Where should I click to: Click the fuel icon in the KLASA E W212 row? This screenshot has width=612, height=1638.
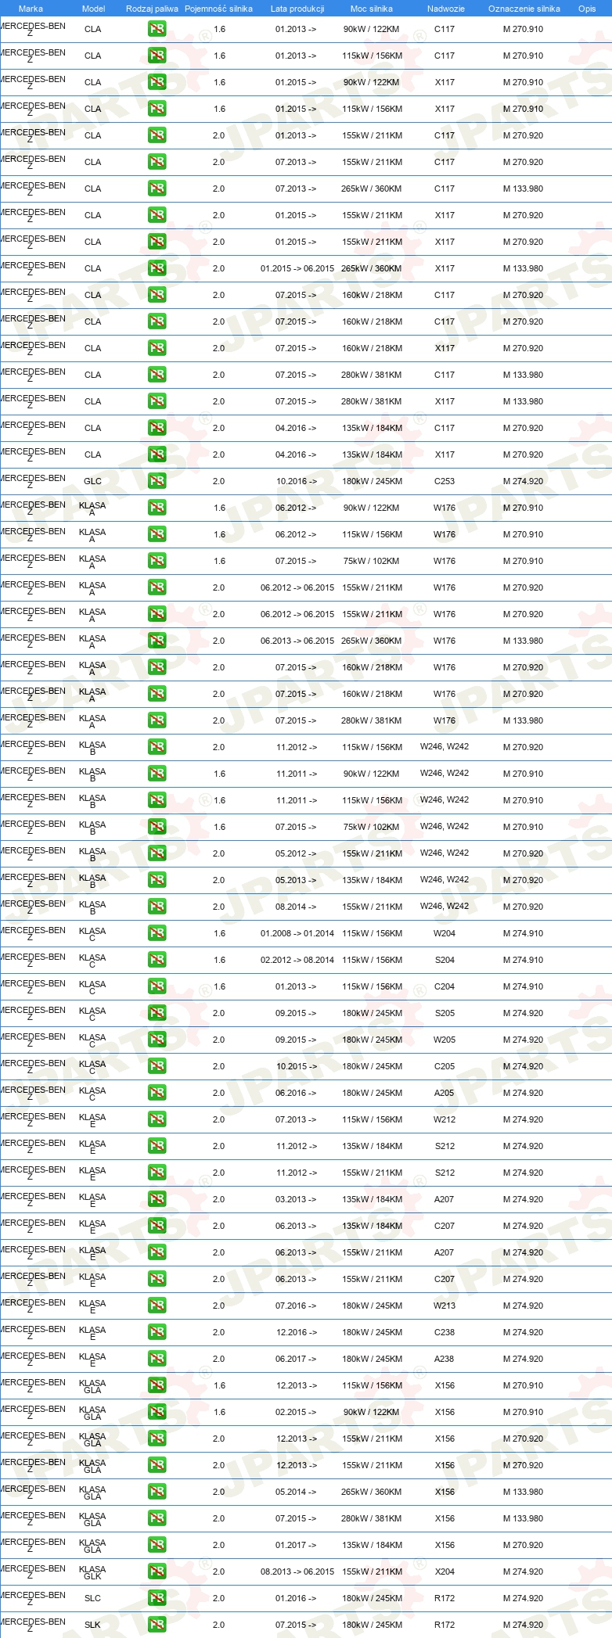pyautogui.click(x=157, y=1119)
